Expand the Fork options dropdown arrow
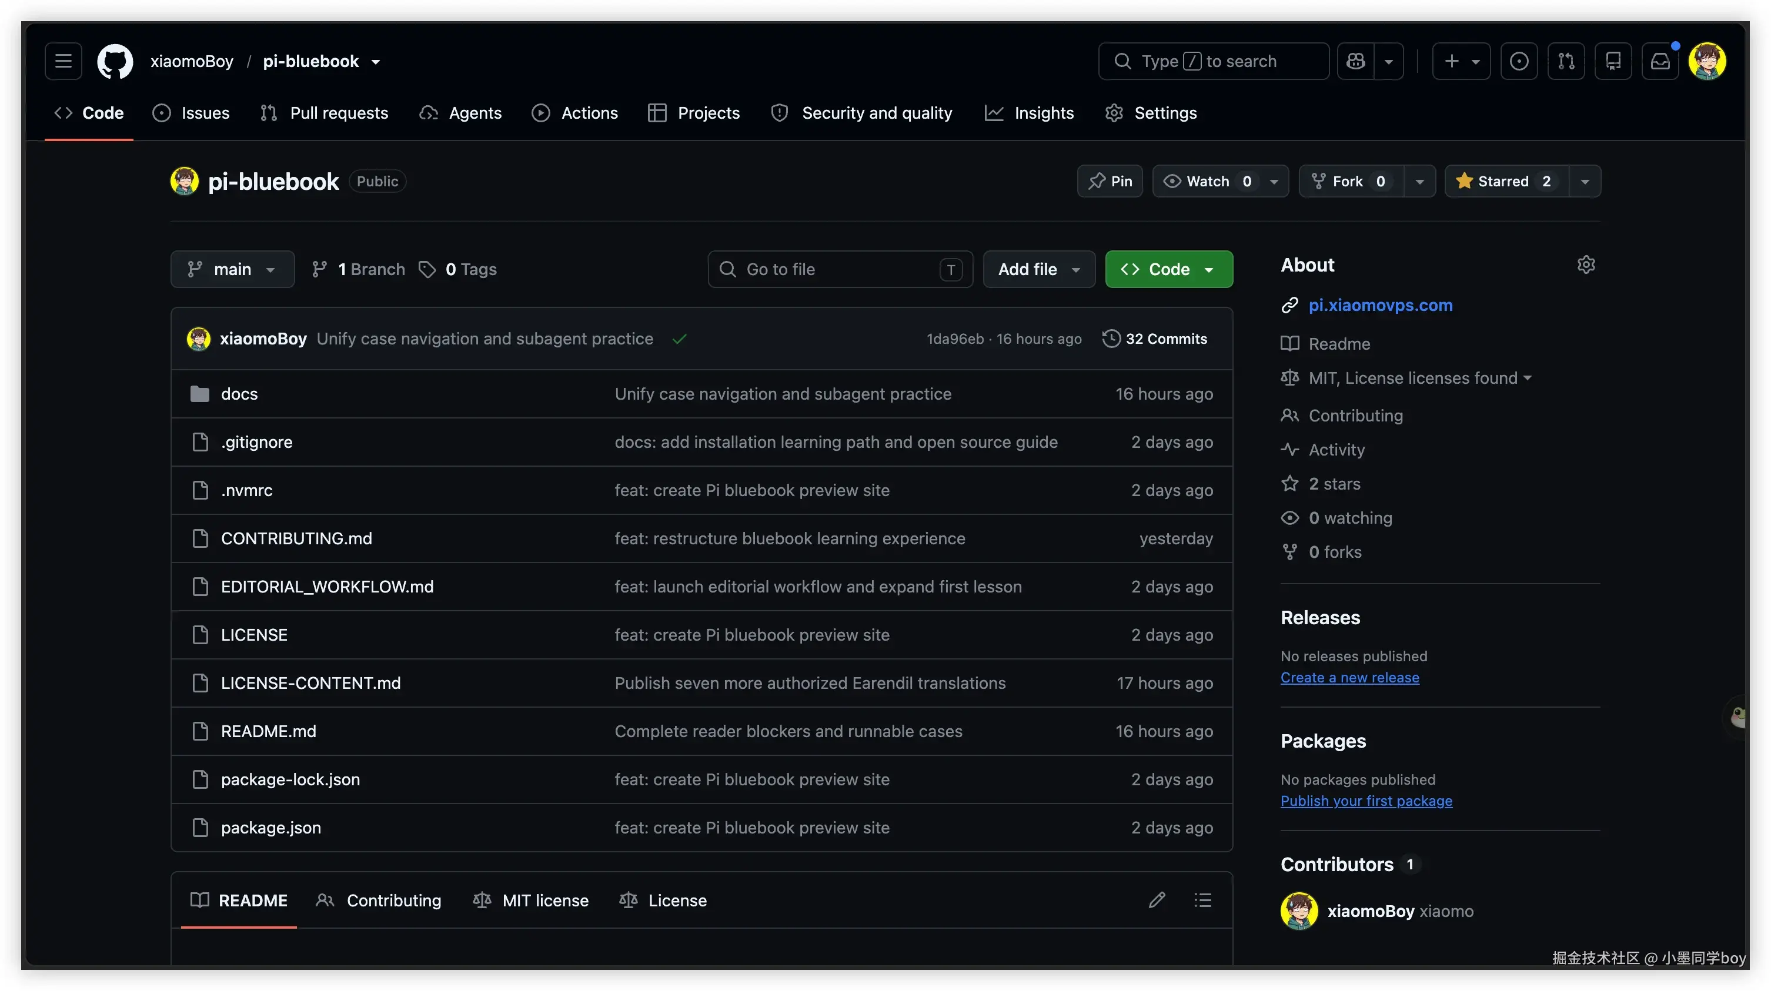This screenshot has height=991, width=1771. tap(1420, 182)
